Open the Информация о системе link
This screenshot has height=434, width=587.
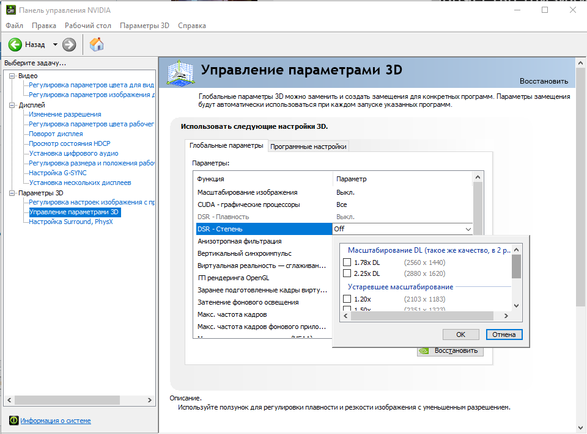click(x=56, y=421)
